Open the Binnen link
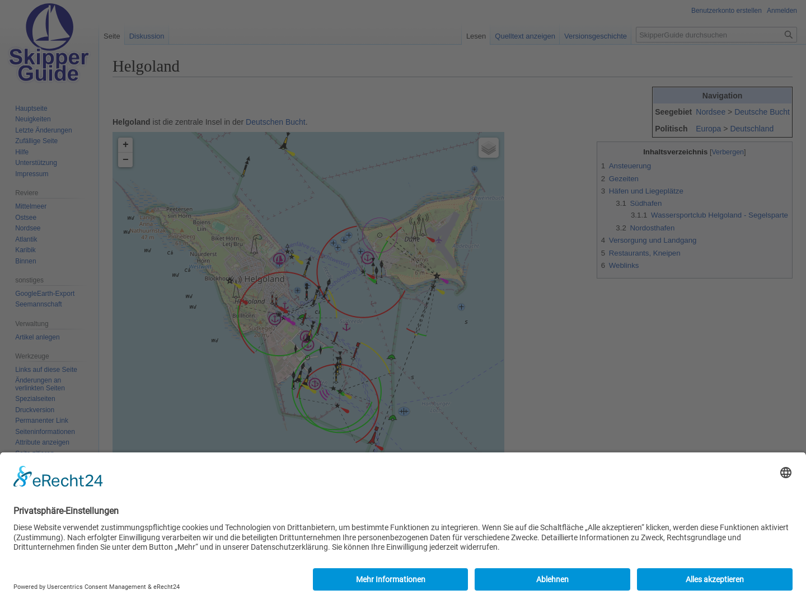 tap(26, 261)
